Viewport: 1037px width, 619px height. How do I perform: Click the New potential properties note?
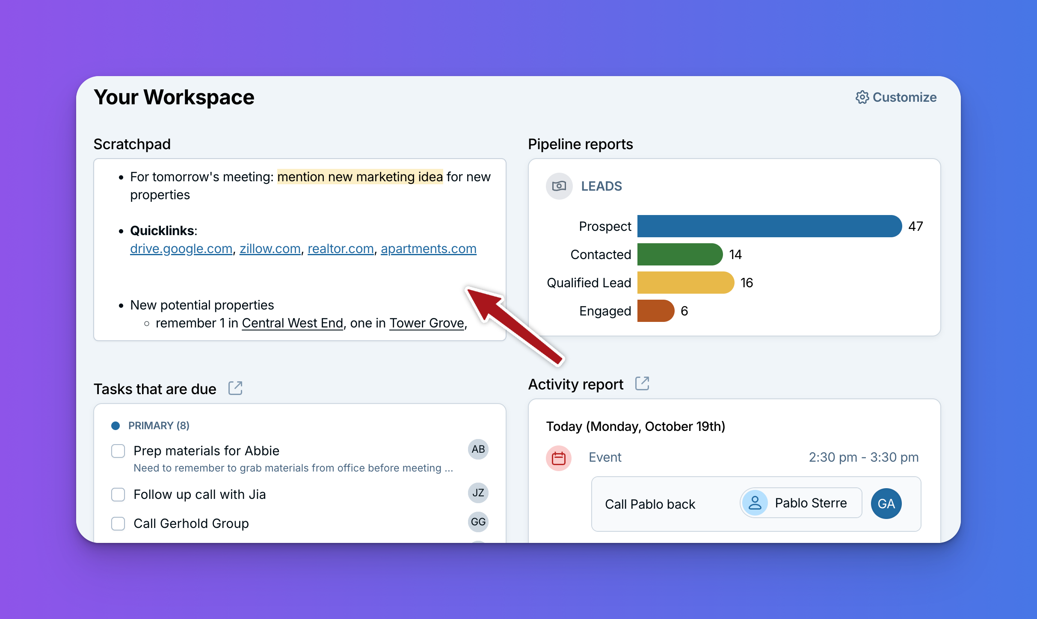tap(202, 305)
